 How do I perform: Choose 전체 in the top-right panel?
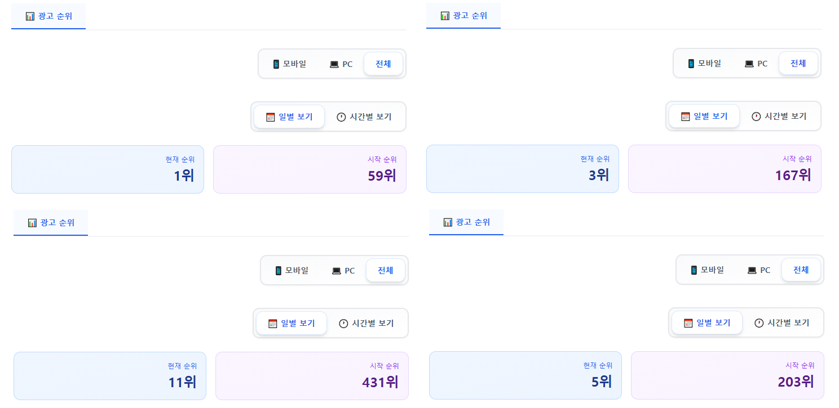point(798,63)
